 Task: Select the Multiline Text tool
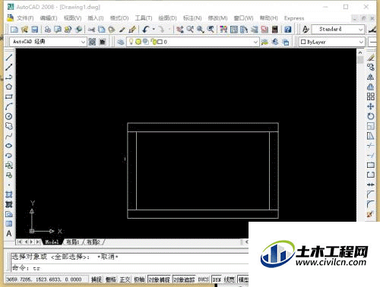click(9, 233)
